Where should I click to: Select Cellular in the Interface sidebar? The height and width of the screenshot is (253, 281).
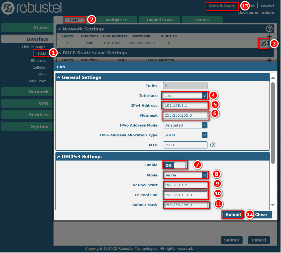click(39, 67)
